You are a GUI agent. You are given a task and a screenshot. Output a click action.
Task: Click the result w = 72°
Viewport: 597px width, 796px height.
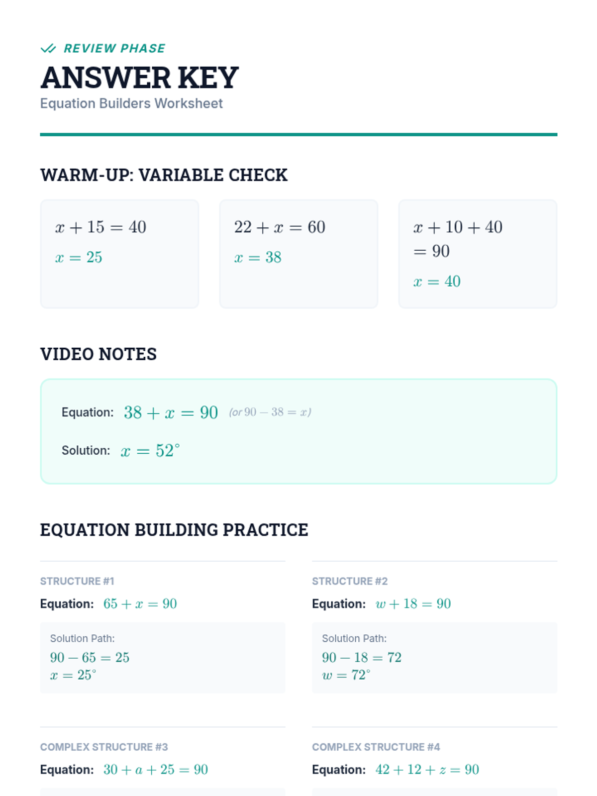(x=346, y=675)
